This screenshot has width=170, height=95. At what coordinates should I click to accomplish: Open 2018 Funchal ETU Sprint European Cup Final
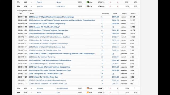click(50, 70)
